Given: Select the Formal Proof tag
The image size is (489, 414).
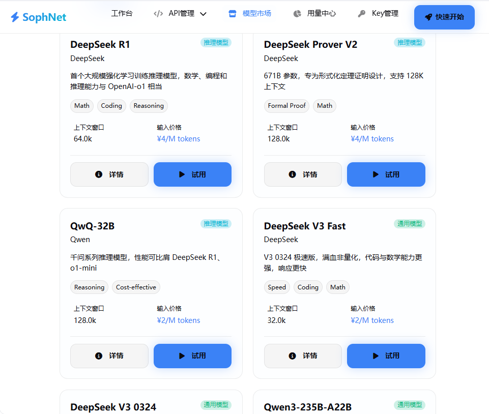Looking at the screenshot, I should [x=287, y=106].
